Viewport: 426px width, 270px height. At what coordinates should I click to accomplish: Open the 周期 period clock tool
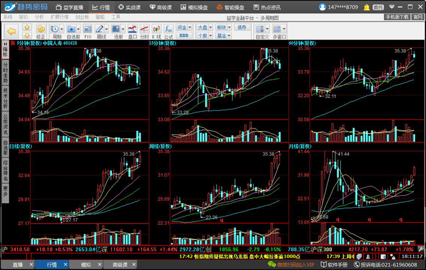pos(54,29)
